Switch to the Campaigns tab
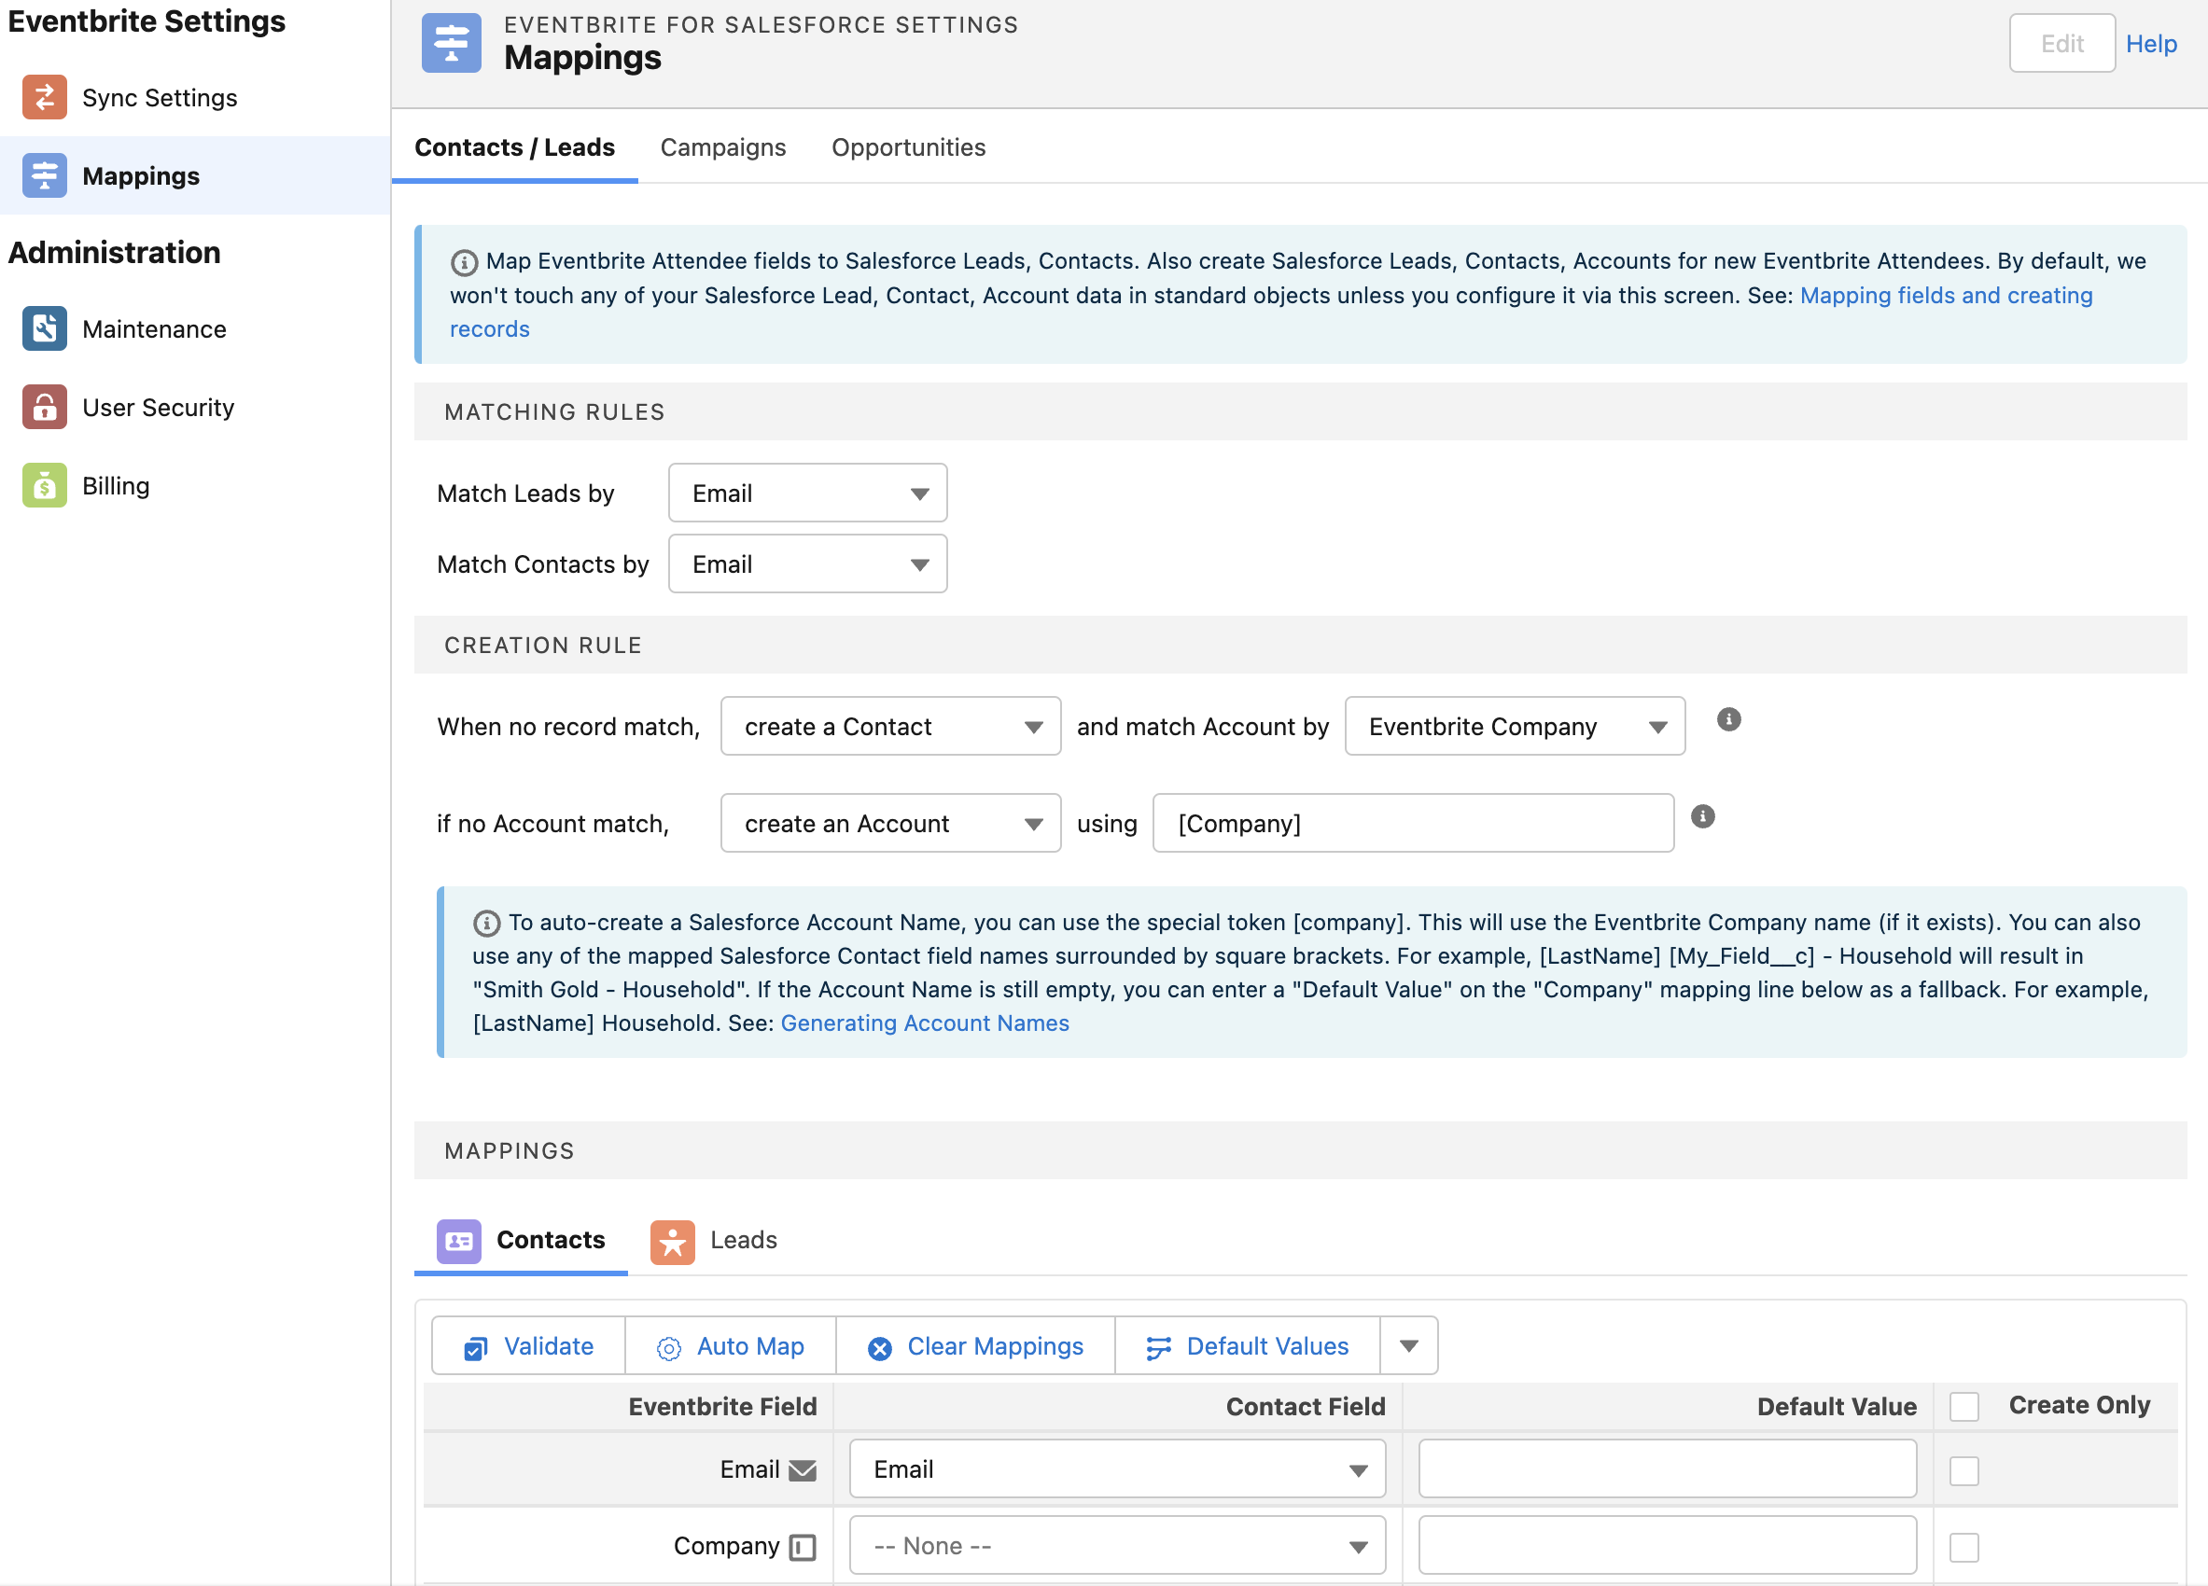Image resolution: width=2208 pixels, height=1586 pixels. (x=722, y=146)
